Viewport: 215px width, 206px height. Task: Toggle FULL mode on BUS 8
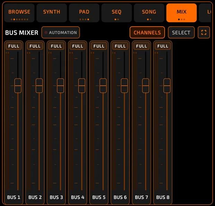tap(163, 46)
